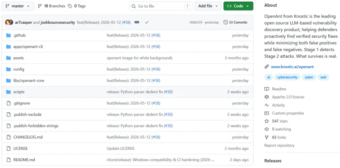Screen dimensions: 340x168
Task: Open the scripts folder
Action: point(19,92)
